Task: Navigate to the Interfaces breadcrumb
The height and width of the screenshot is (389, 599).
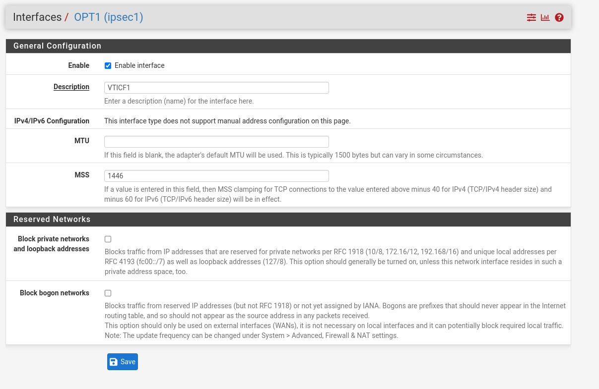Action: [x=37, y=17]
